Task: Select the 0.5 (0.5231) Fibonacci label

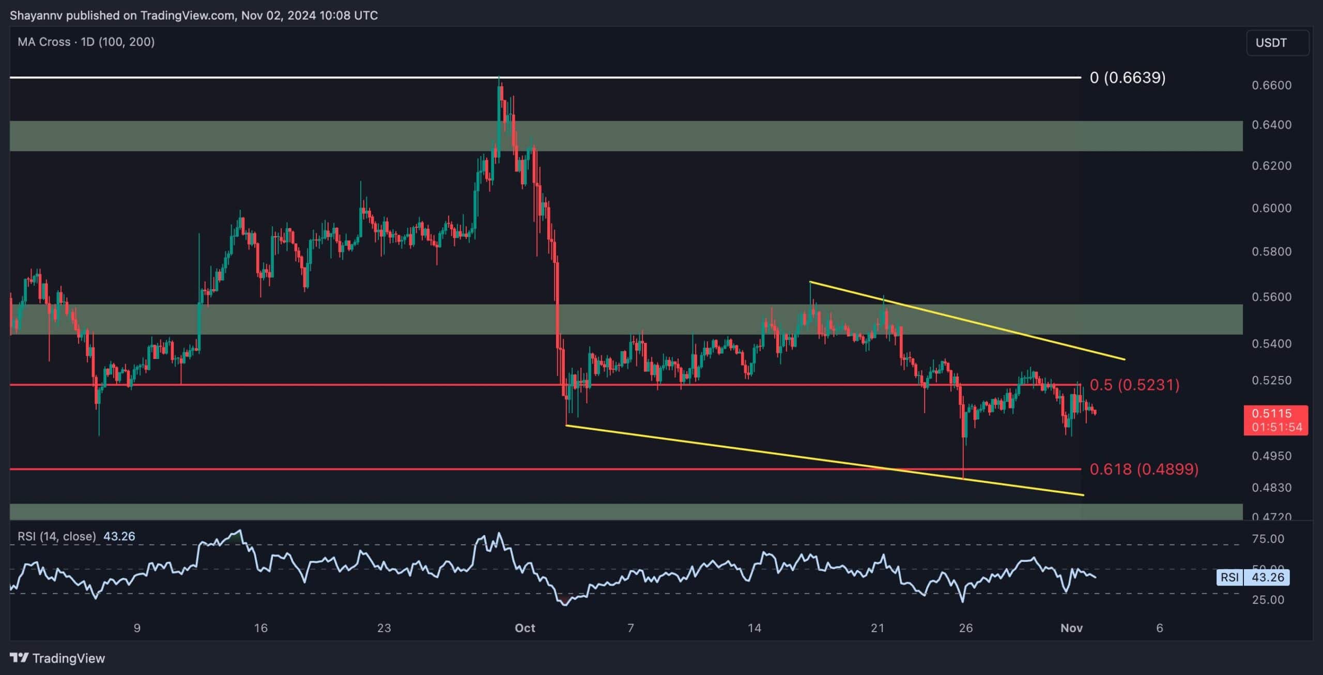Action: coord(1134,385)
